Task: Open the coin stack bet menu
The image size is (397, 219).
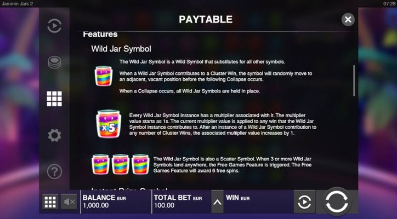Action: pyautogui.click(x=54, y=62)
